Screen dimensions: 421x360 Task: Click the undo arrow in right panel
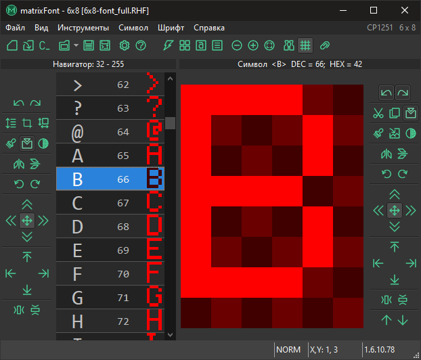coord(386,93)
